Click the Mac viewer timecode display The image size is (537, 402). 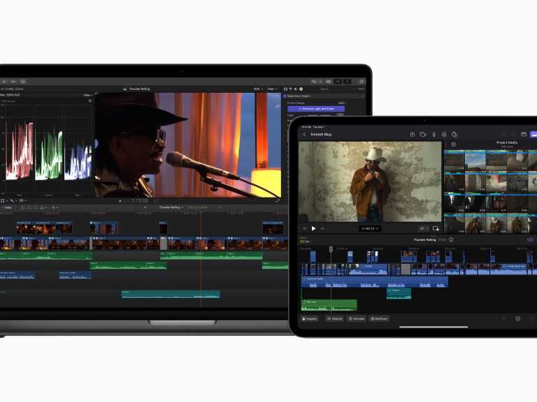point(140,201)
